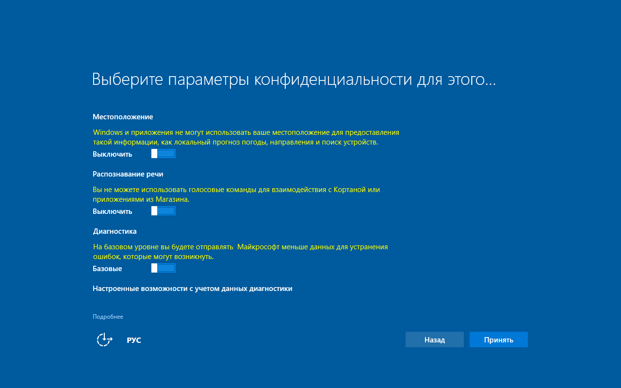Click the diagnostics description text
The height and width of the screenshot is (388, 621).
pos(240,251)
